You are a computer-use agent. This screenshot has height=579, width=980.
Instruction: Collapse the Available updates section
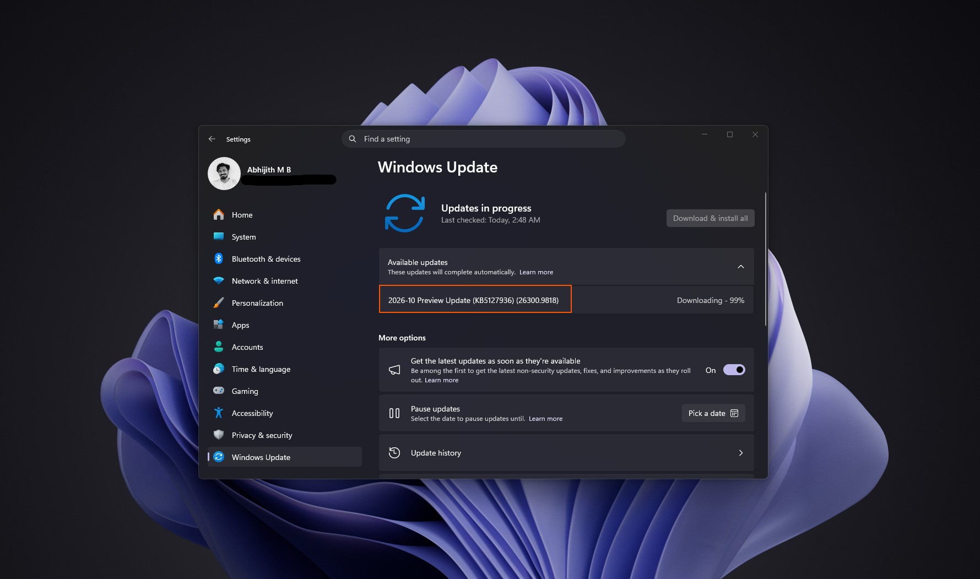[741, 267]
